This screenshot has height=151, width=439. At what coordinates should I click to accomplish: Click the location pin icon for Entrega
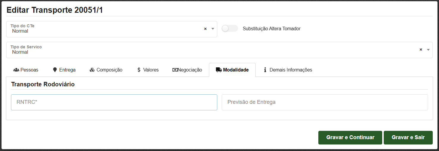point(55,70)
